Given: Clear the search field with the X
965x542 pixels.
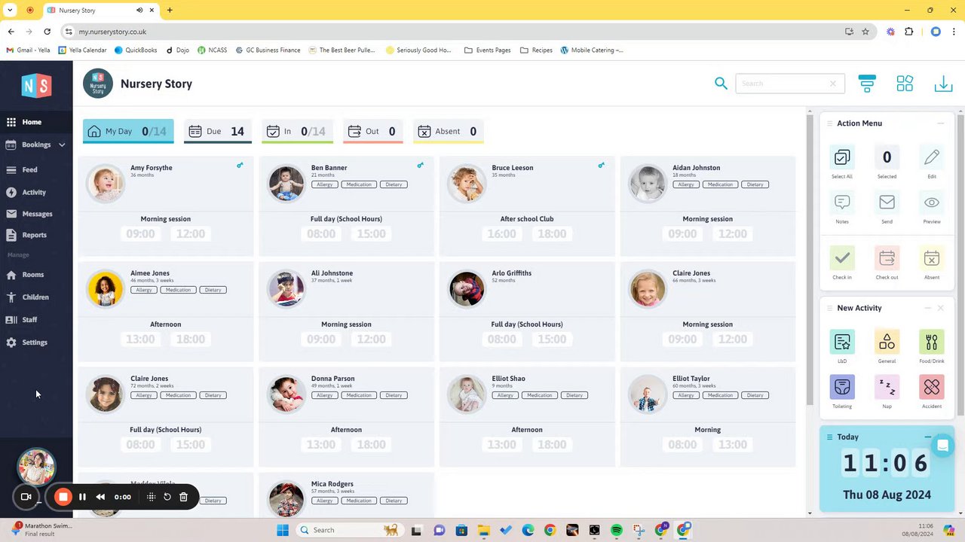Looking at the screenshot, I should tap(833, 84).
